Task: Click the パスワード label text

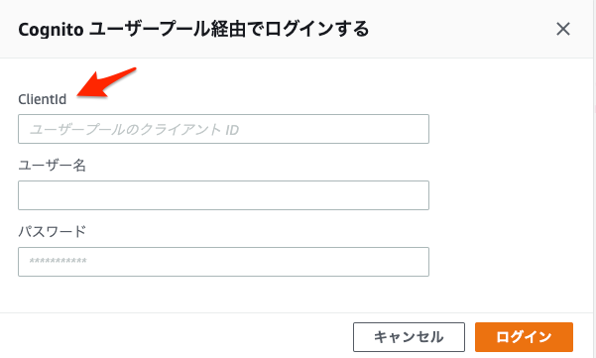Action: 53,231
